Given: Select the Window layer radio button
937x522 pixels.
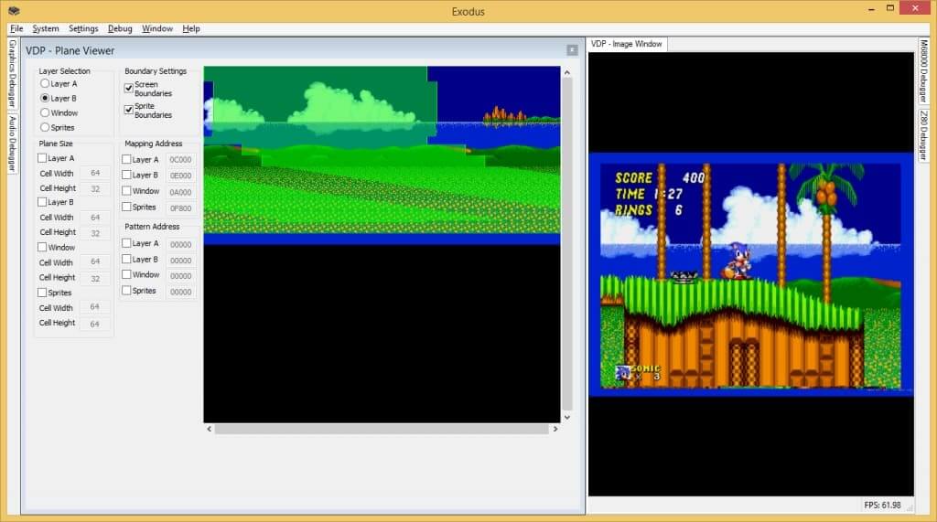Looking at the screenshot, I should [x=45, y=112].
